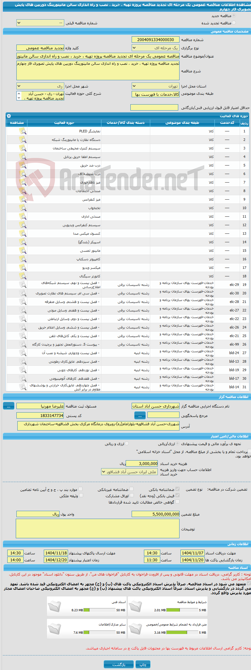Sort by ردیف column header
The height and width of the screenshot is (670, 251).
click(244, 123)
